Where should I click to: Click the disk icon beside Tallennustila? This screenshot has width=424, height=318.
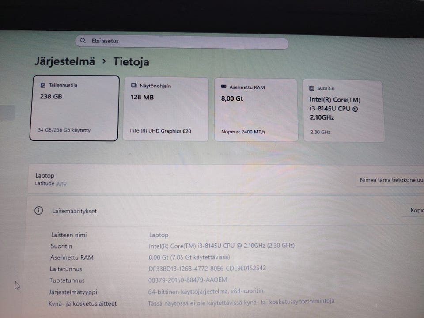coord(43,85)
